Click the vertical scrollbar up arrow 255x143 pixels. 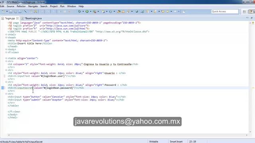(x=250, y=23)
